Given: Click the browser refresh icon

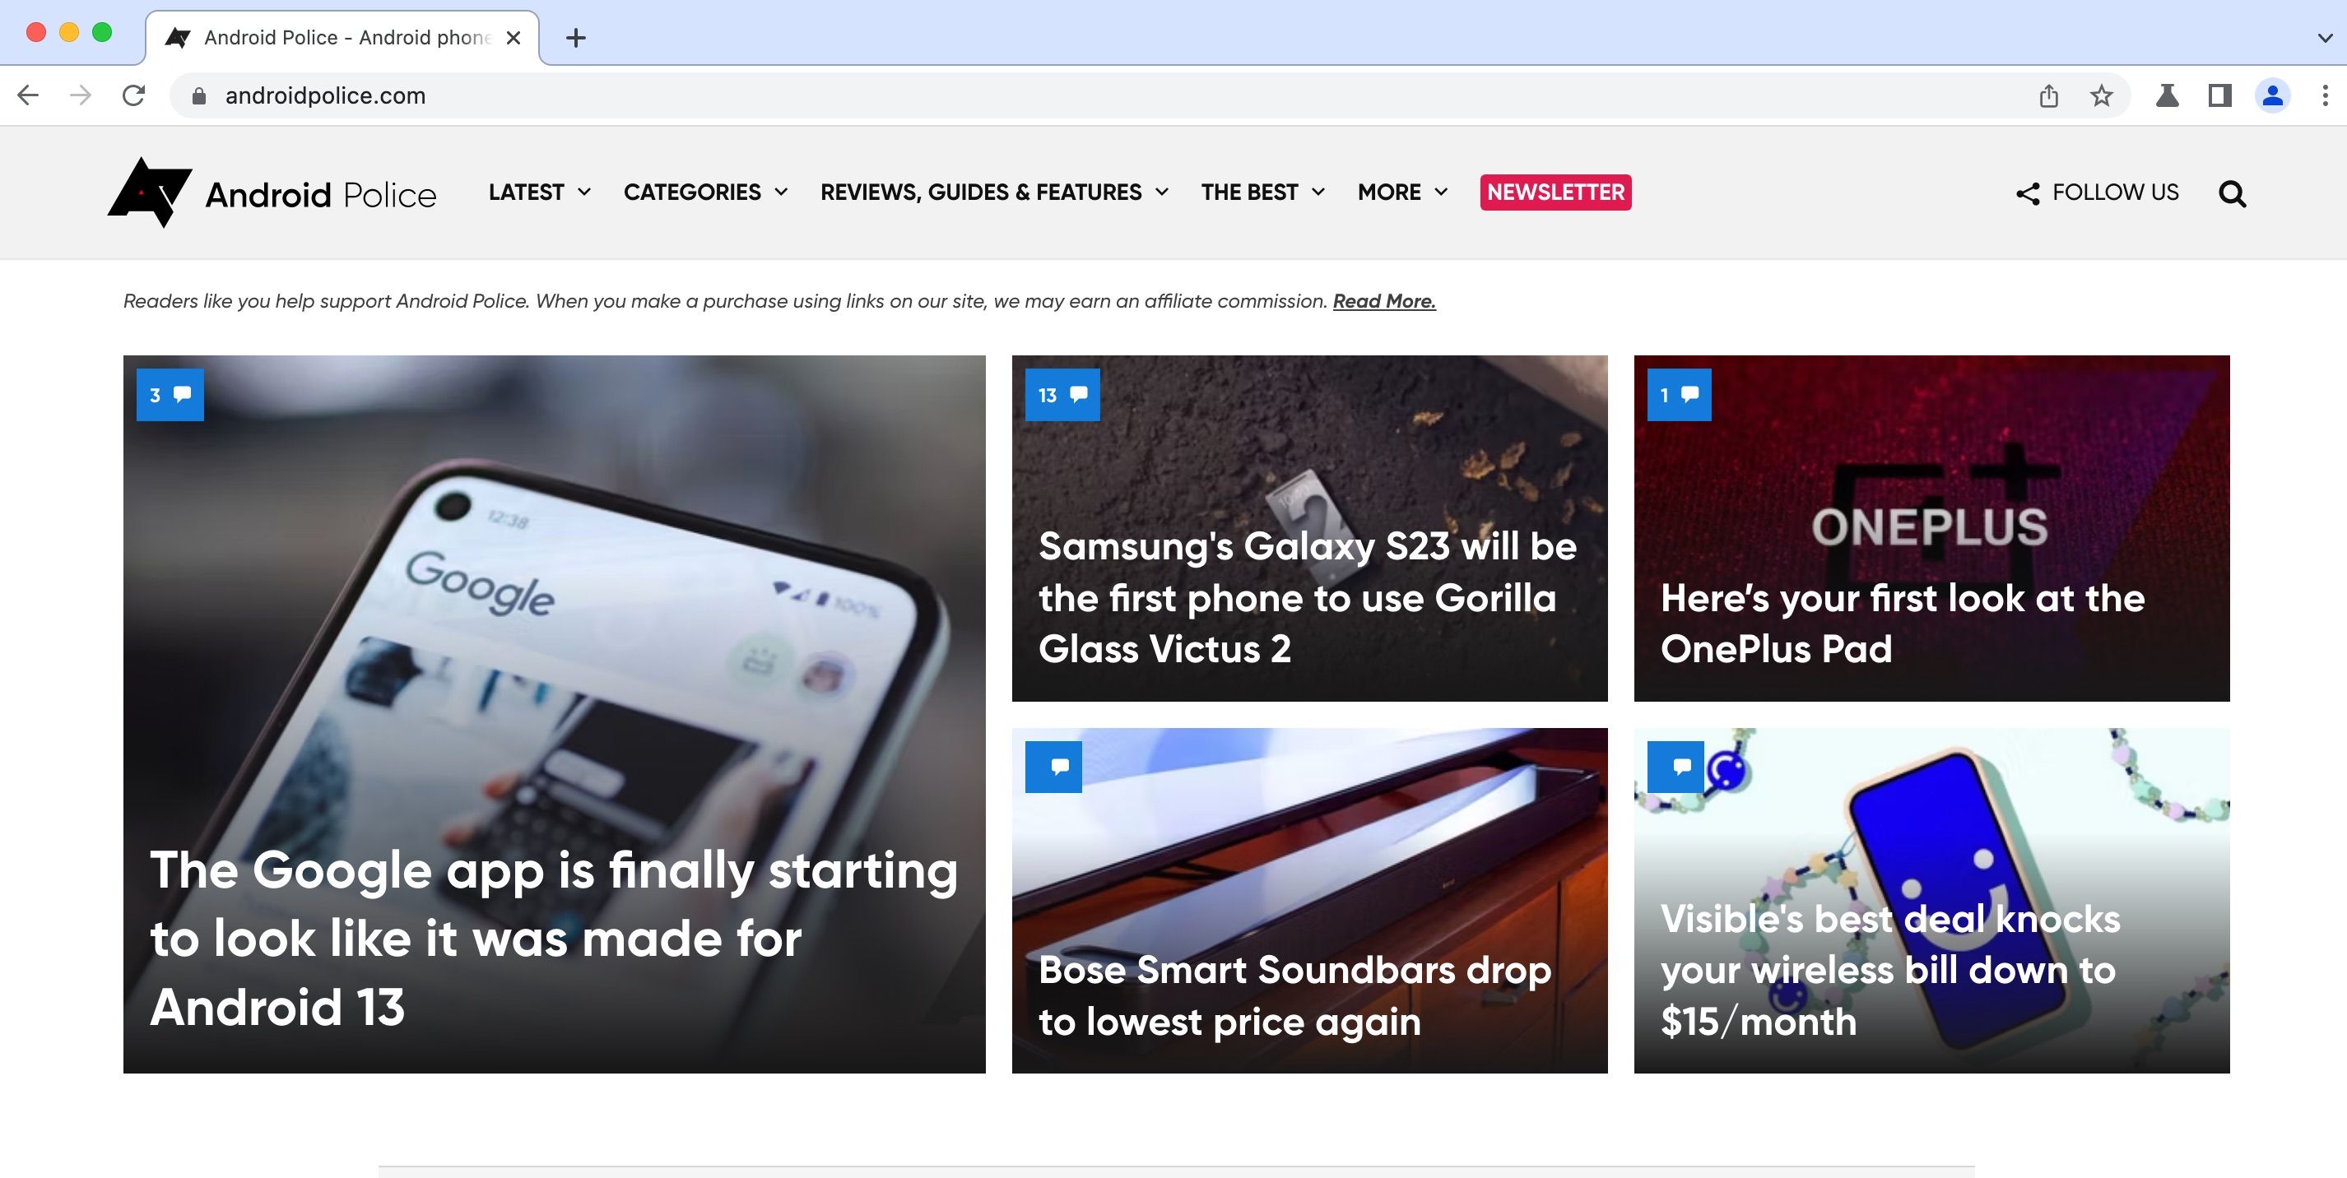Looking at the screenshot, I should tap(134, 95).
